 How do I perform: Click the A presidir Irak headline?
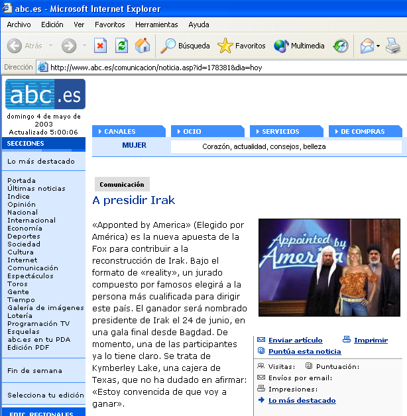point(134,200)
